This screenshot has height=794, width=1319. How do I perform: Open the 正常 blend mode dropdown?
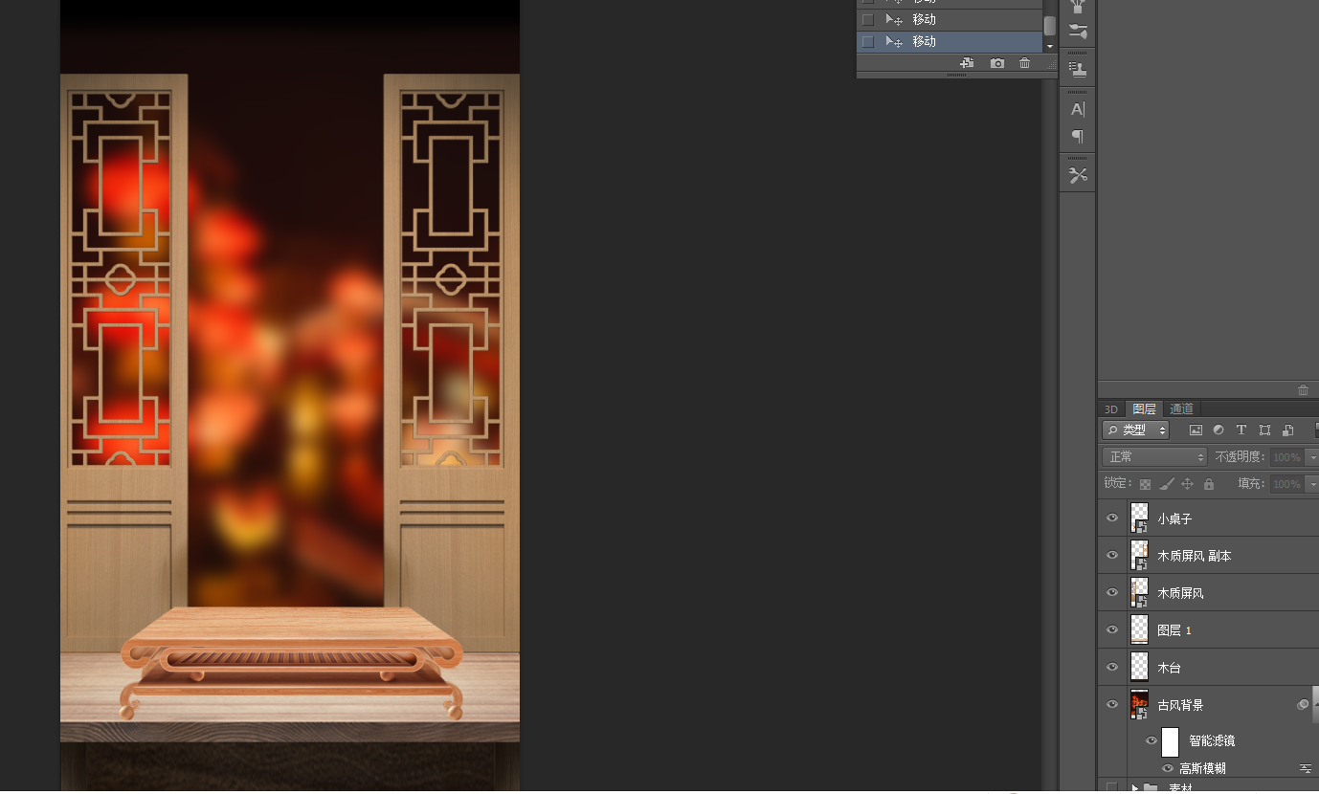point(1154,457)
